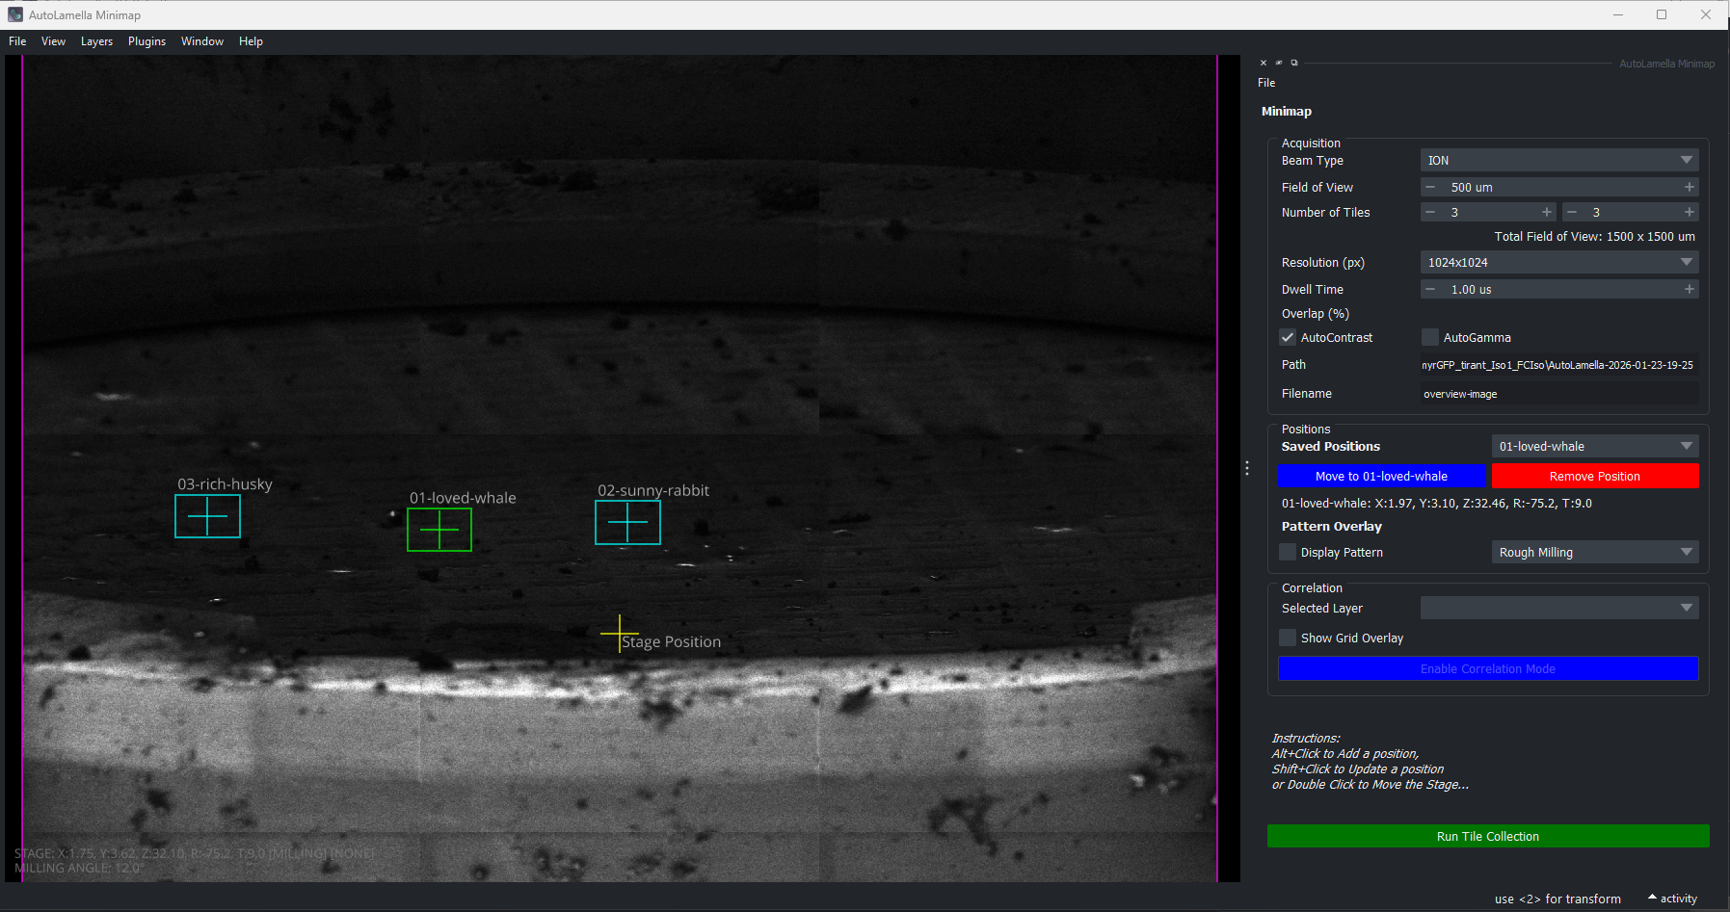
Task: Enable Show Grid Overlay
Action: point(1288,638)
